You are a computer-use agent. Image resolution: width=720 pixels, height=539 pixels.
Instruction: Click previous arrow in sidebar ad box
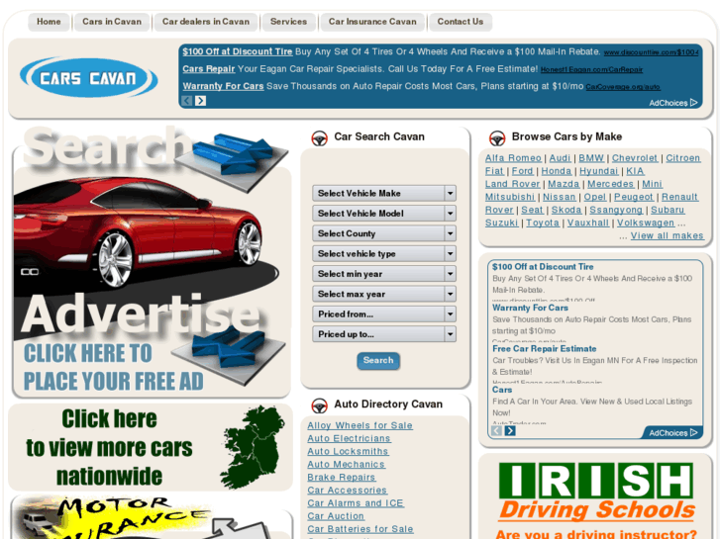pos(496,431)
